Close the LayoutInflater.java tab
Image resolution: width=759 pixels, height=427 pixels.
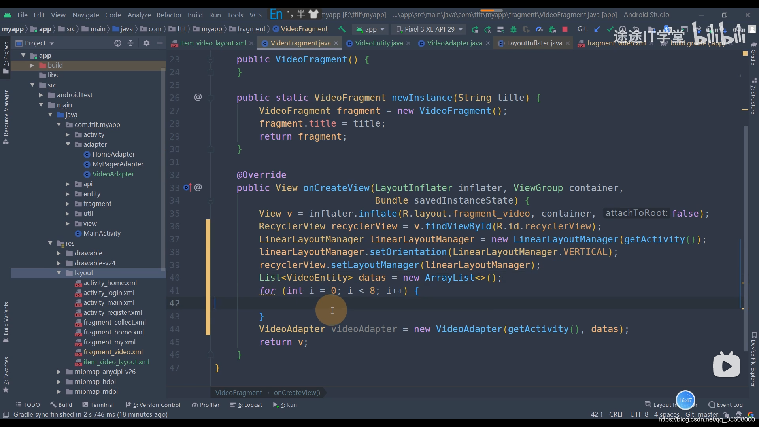[x=568, y=43]
